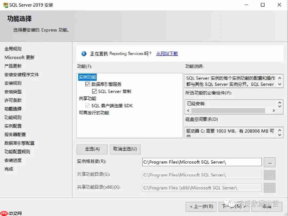
Task: Click the browse button beside 共享功能目录(S)
Action: pos(270,175)
